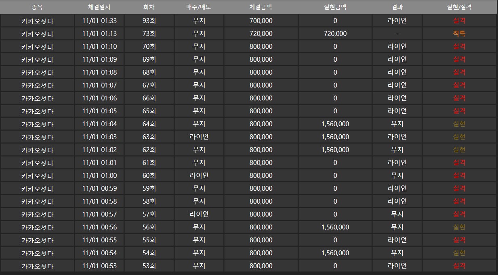Select the 1,560,000 amount in 56회 row
This screenshot has width=498, height=275.
[x=335, y=227]
